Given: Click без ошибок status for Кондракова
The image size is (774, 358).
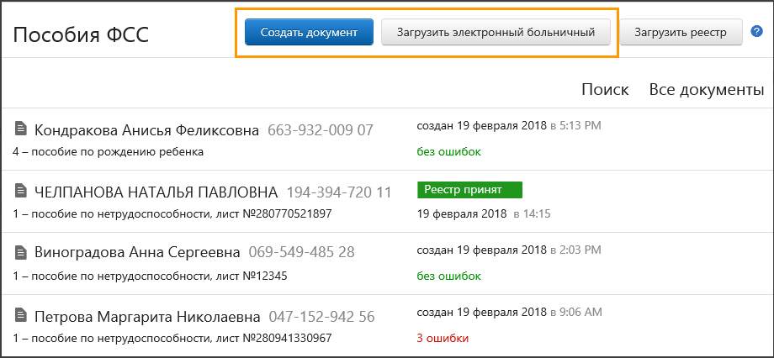Looking at the screenshot, I should click(x=449, y=152).
